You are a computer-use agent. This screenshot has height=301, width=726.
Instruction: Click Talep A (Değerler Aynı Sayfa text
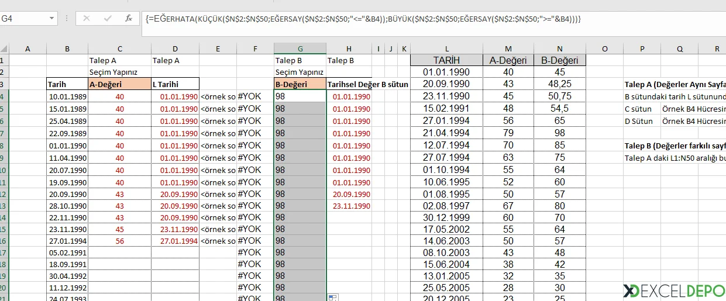(x=675, y=85)
